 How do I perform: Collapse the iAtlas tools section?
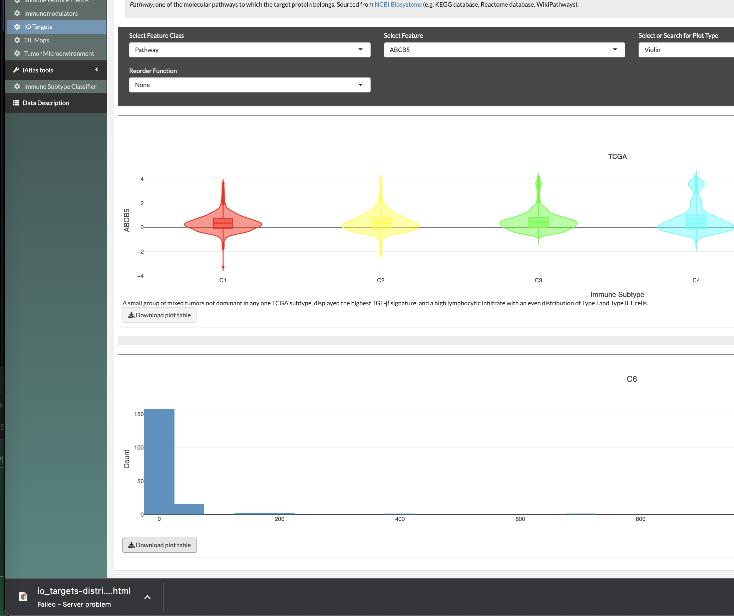pyautogui.click(x=96, y=69)
